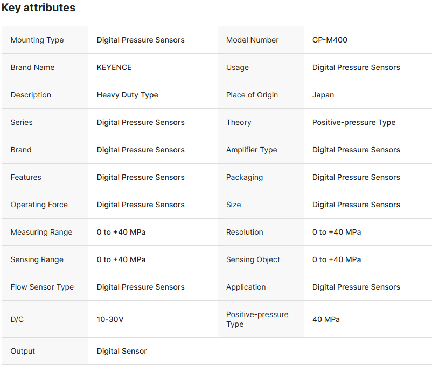This screenshot has height=365, width=432.
Task: Select the Japan place of origin value
Action: [323, 95]
